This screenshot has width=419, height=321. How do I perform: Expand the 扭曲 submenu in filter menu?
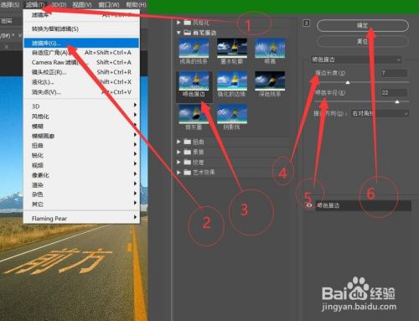(81, 146)
